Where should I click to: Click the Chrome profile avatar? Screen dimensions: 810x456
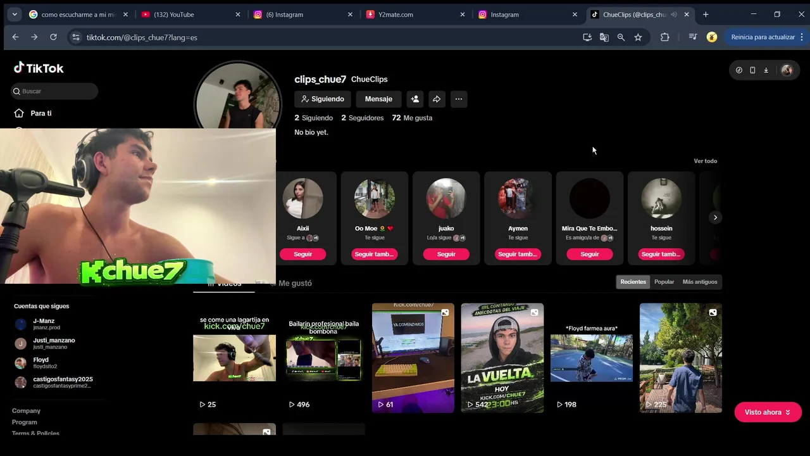(712, 37)
